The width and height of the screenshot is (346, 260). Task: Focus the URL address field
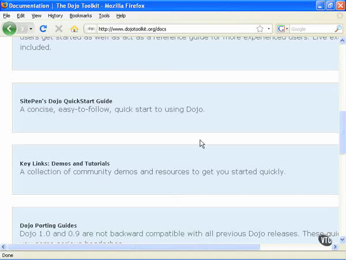(x=173, y=28)
